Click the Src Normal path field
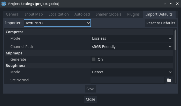Screen dimensions: 181x106 tap(127, 80)
